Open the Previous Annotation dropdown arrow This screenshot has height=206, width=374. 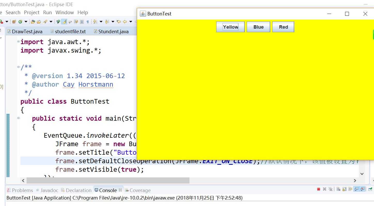click(x=113, y=22)
